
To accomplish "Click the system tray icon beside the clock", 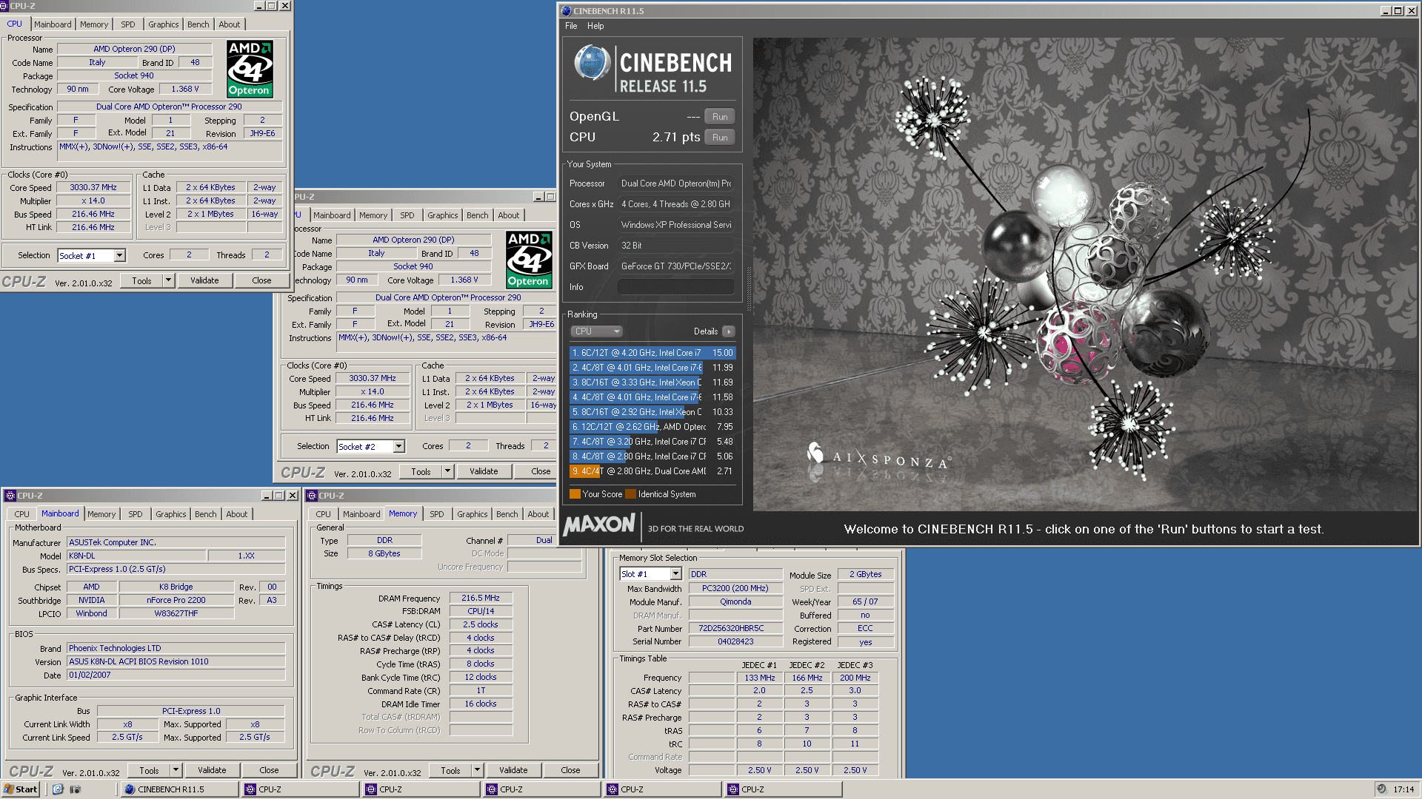I will click(x=1381, y=789).
